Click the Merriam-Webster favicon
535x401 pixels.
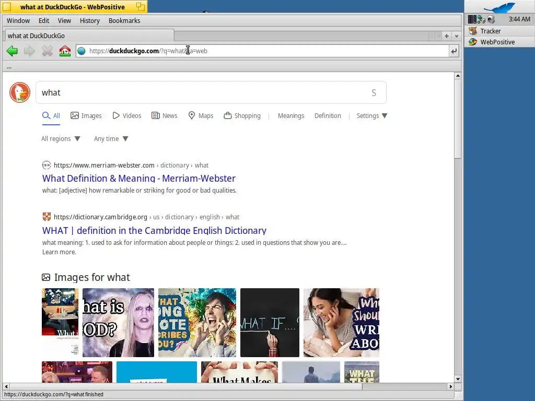(46, 166)
